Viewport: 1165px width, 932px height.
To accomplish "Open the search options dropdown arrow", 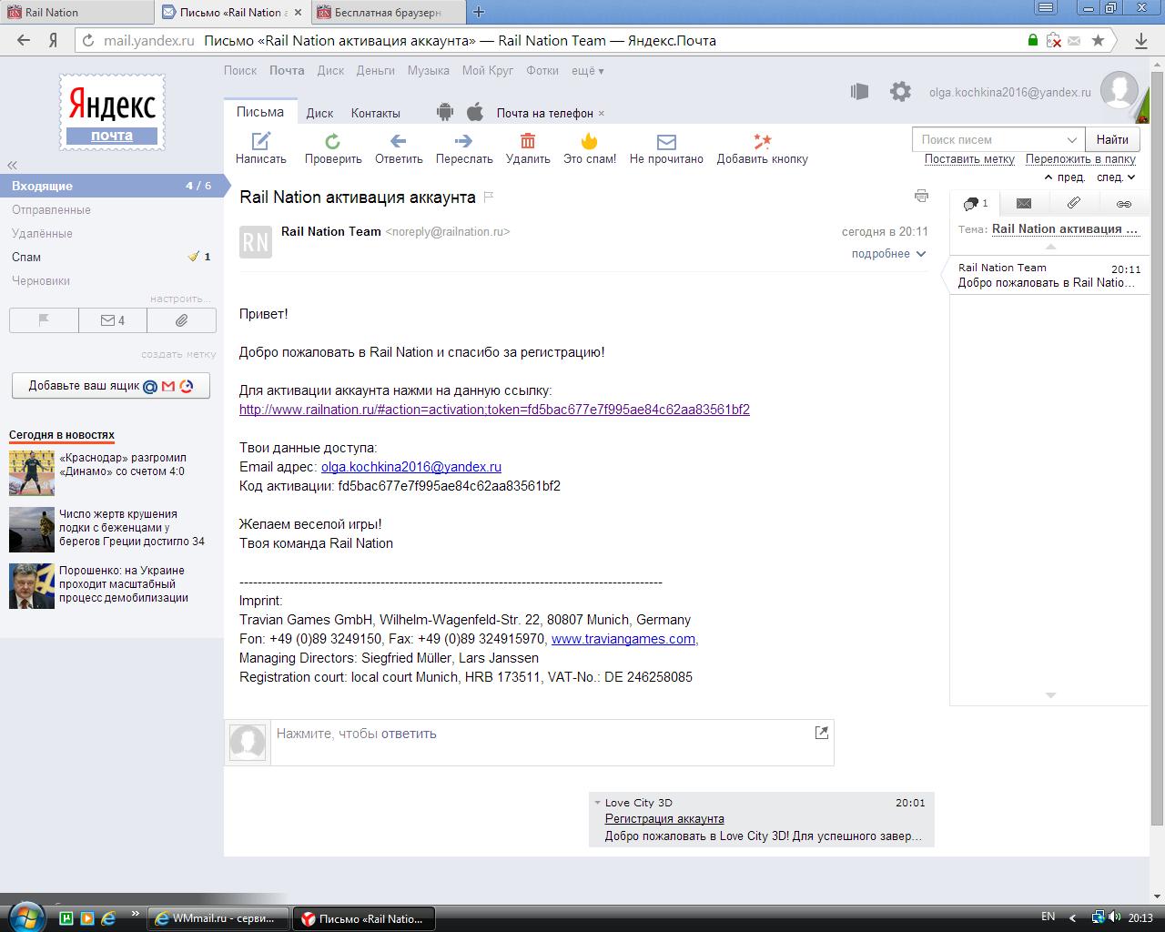I will 1071,139.
